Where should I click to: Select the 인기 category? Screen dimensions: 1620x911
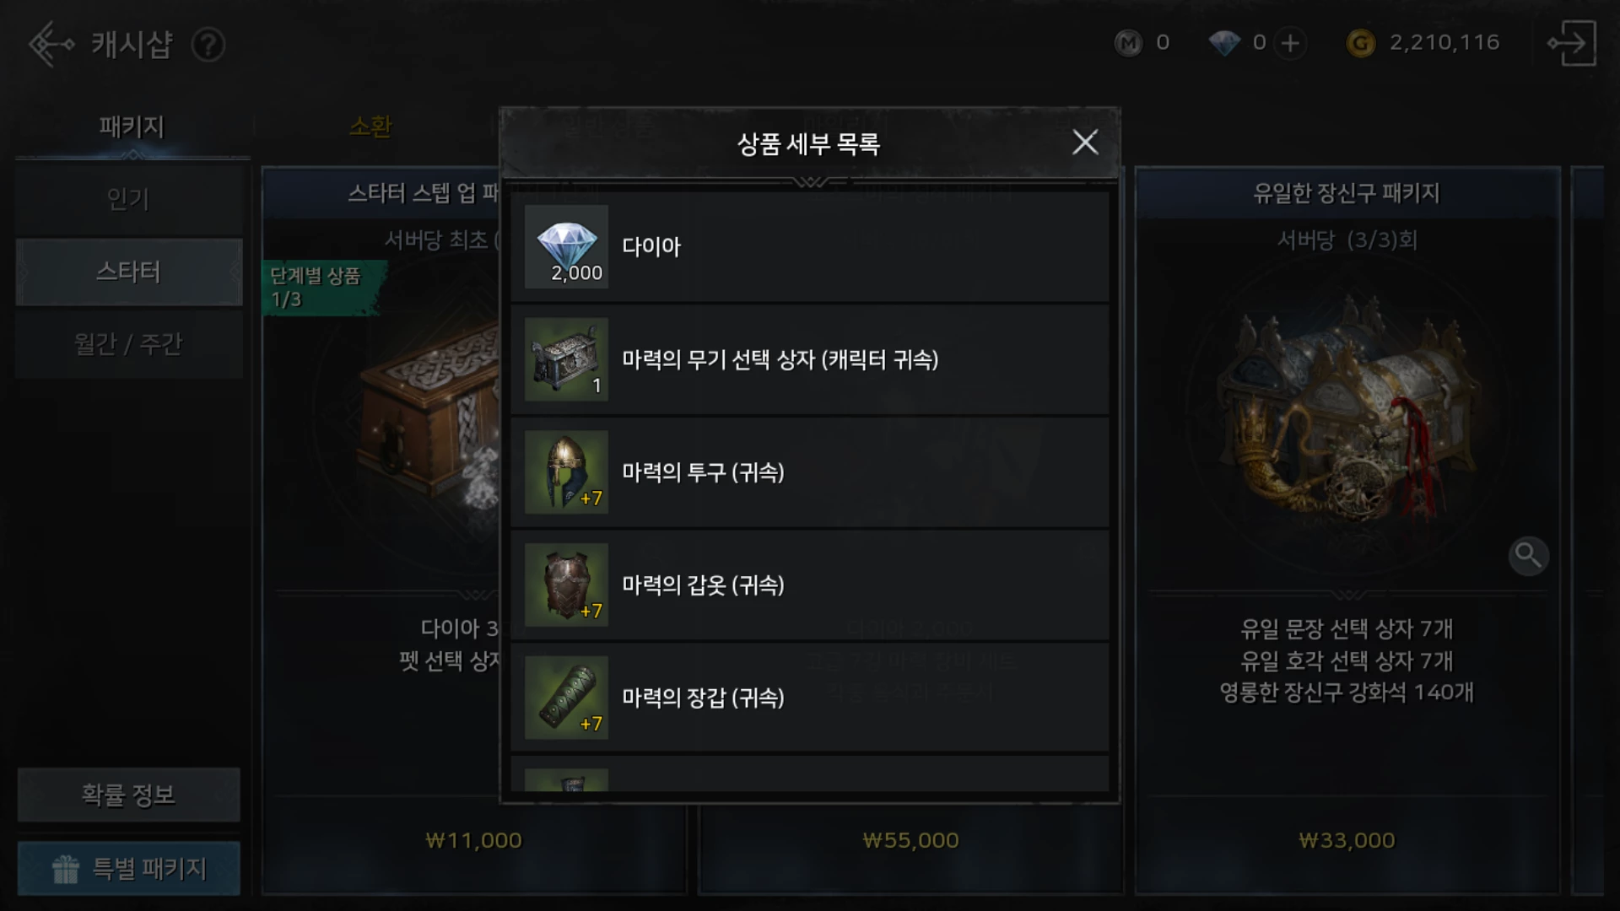(x=128, y=200)
